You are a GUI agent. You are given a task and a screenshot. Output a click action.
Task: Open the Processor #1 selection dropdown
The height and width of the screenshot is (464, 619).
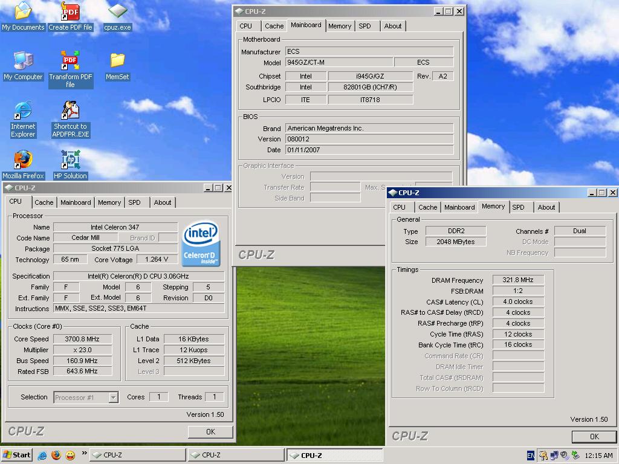coord(113,398)
